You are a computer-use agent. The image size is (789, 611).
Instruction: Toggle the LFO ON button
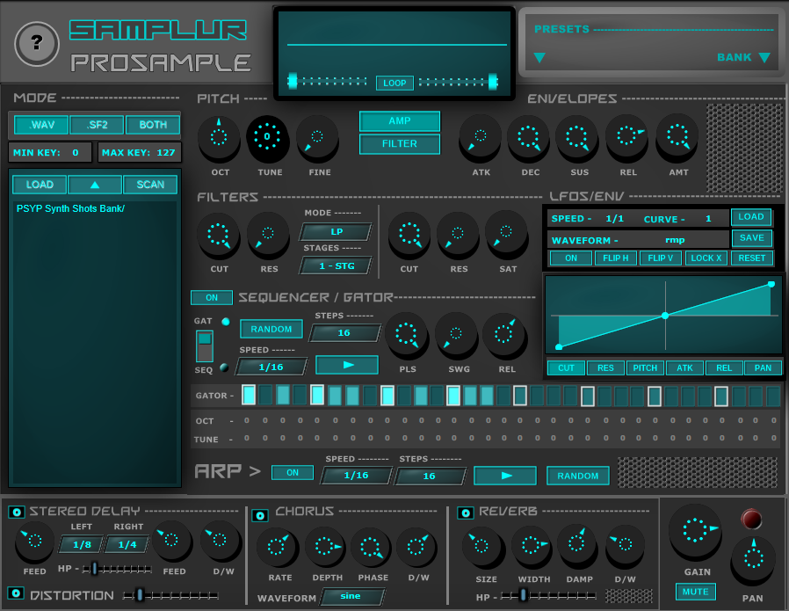point(571,258)
